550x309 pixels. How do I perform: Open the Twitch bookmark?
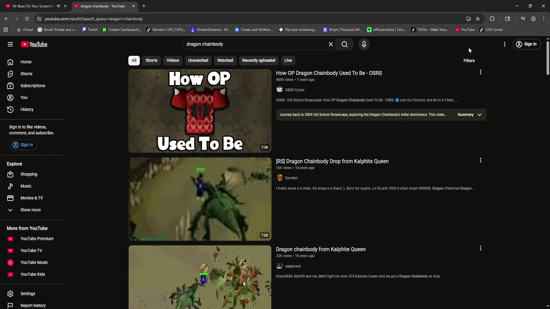click(90, 30)
